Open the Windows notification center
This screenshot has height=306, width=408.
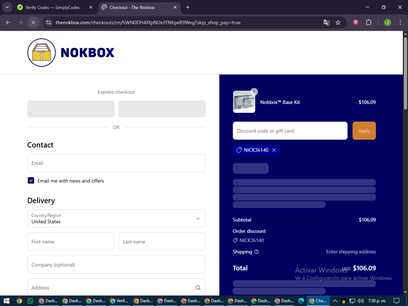point(397,301)
